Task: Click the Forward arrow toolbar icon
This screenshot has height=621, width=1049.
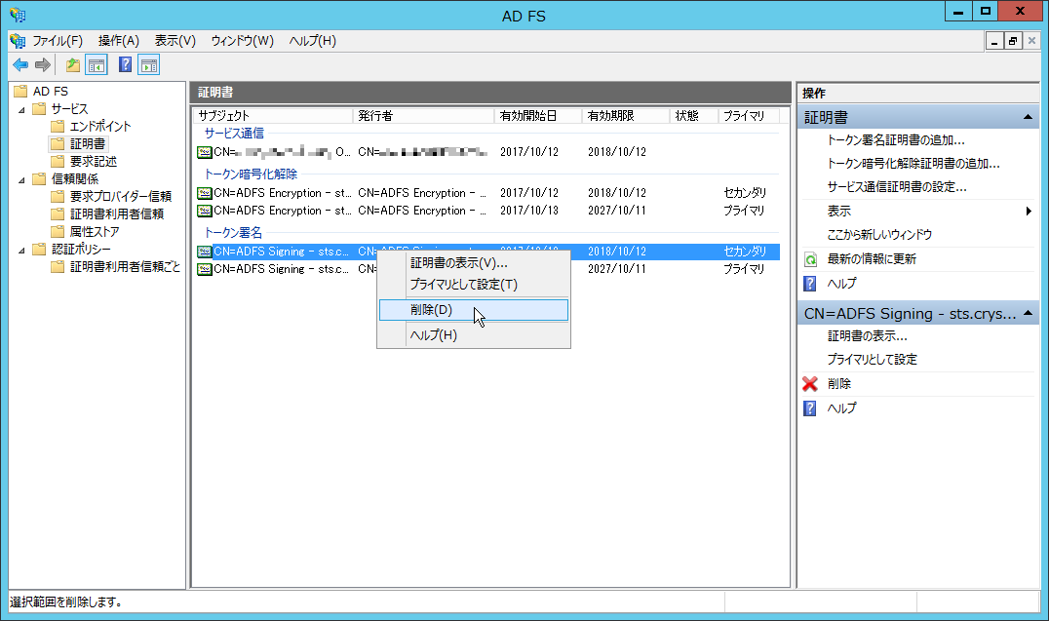Action: [43, 65]
